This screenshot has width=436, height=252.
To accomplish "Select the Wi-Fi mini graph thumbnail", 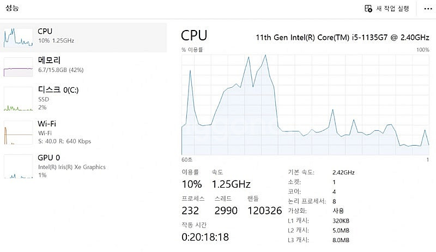I will coord(18,133).
